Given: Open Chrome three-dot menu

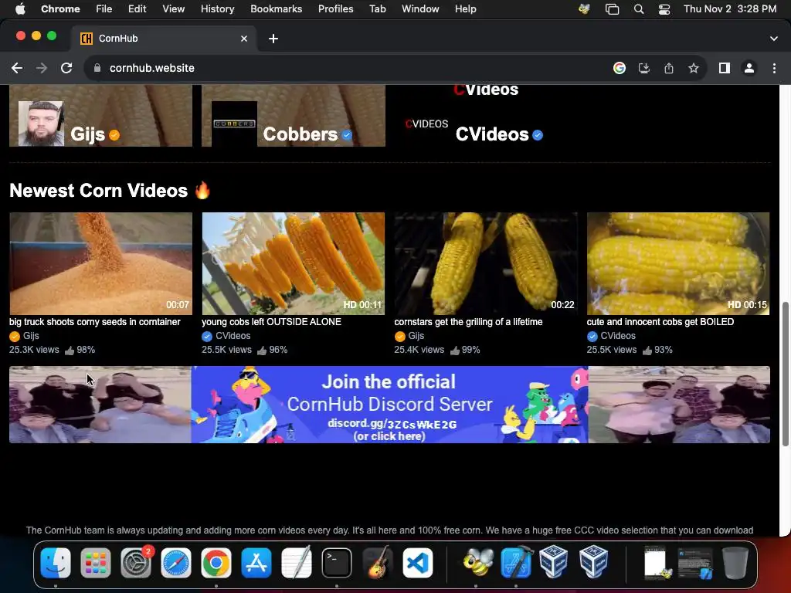Looking at the screenshot, I should 774,68.
